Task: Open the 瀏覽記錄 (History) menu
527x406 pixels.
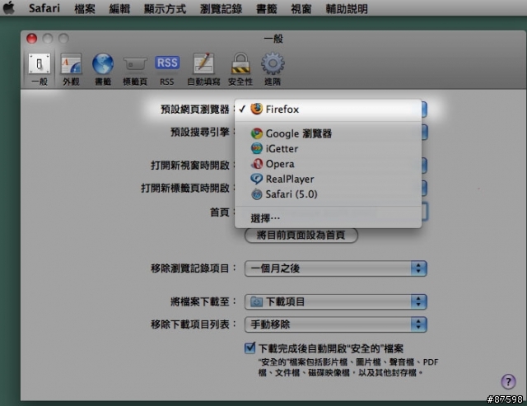Action: [x=221, y=8]
